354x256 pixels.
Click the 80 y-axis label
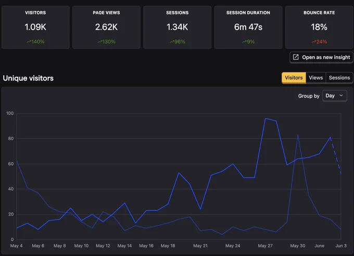click(x=11, y=138)
